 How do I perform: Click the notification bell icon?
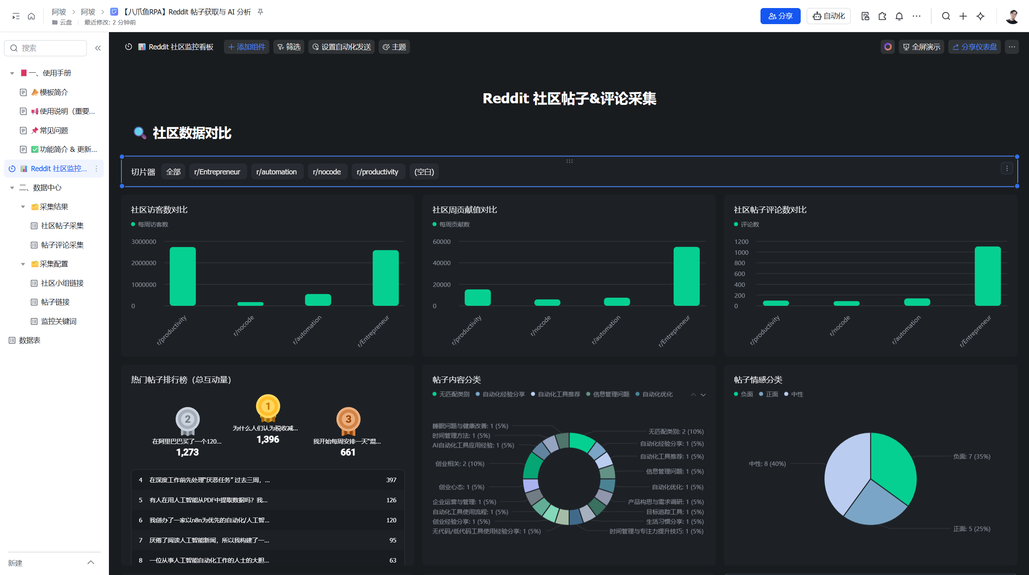tap(899, 16)
